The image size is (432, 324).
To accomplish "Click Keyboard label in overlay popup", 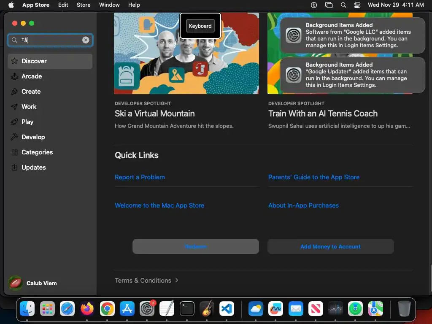I will (200, 26).
